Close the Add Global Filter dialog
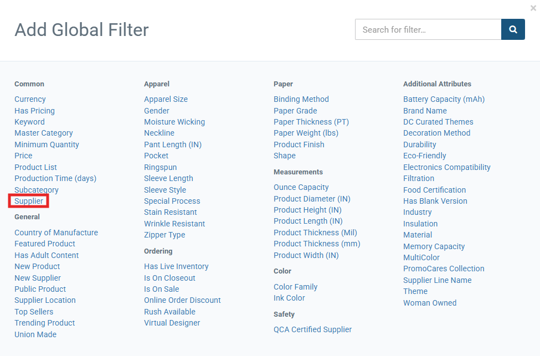This screenshot has width=540, height=356. pyautogui.click(x=533, y=8)
